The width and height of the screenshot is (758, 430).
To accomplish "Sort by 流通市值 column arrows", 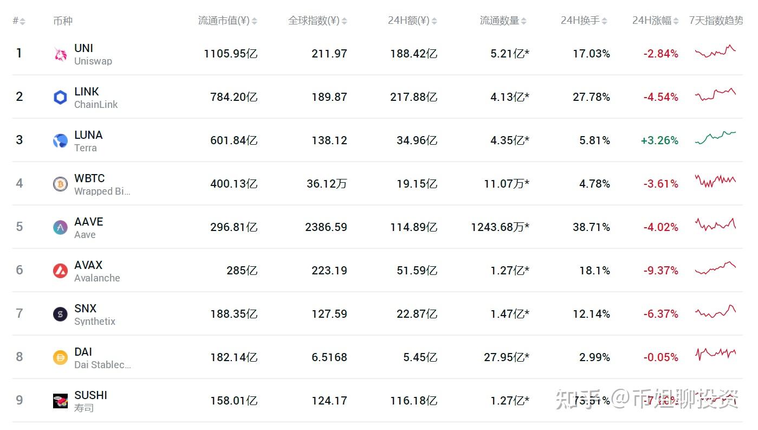I will click(255, 21).
